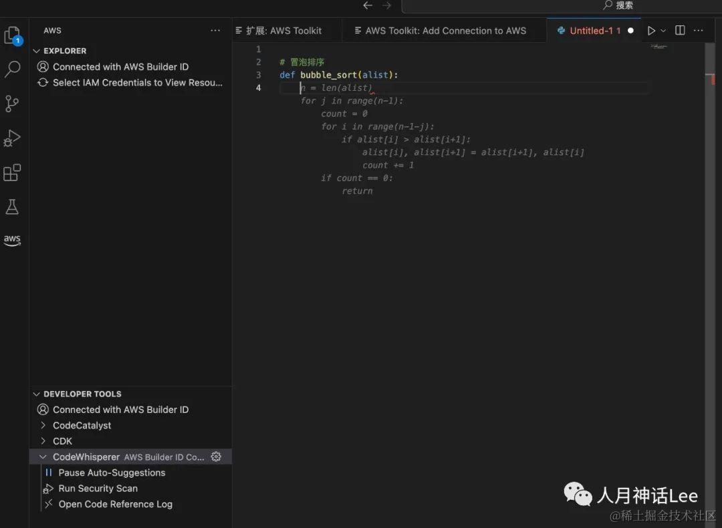Open the Source Control view
Viewport: 722px width, 528px height.
pos(12,104)
